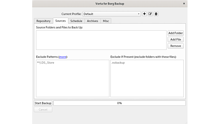Focus the Exclude Patterns text box

(x=72, y=79)
